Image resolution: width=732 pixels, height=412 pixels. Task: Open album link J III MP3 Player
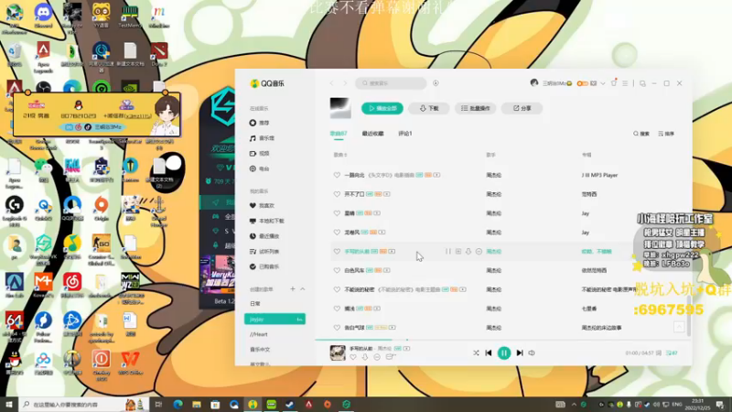[599, 175]
